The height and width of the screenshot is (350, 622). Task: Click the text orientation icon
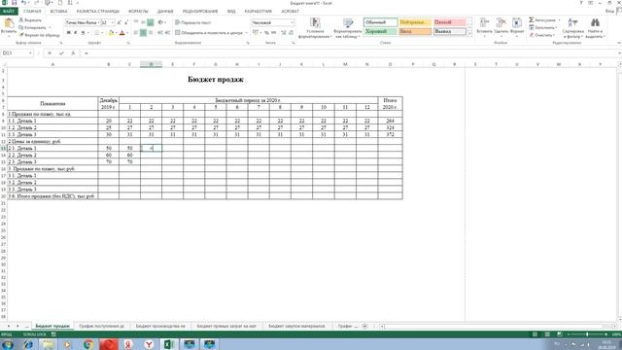(x=160, y=22)
